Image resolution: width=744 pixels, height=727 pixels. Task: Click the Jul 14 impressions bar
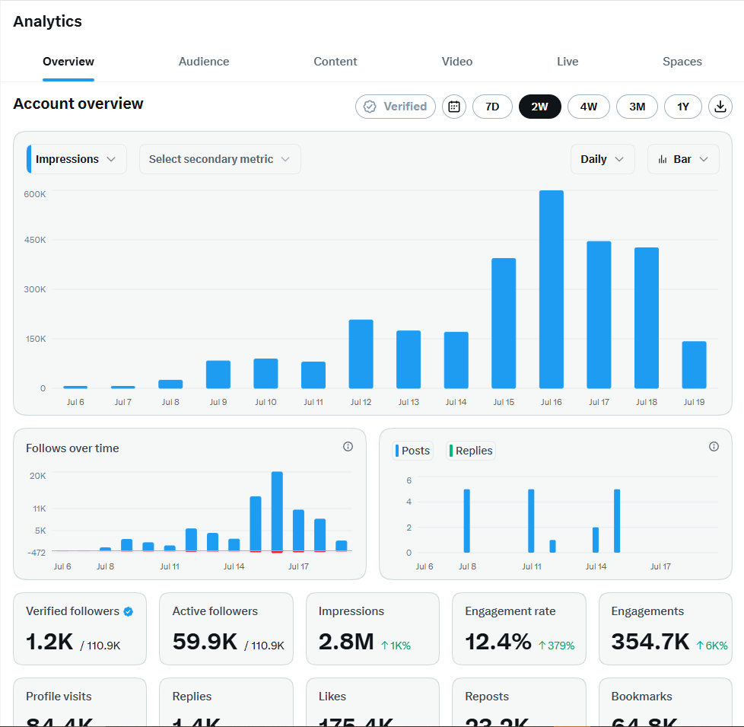(456, 360)
